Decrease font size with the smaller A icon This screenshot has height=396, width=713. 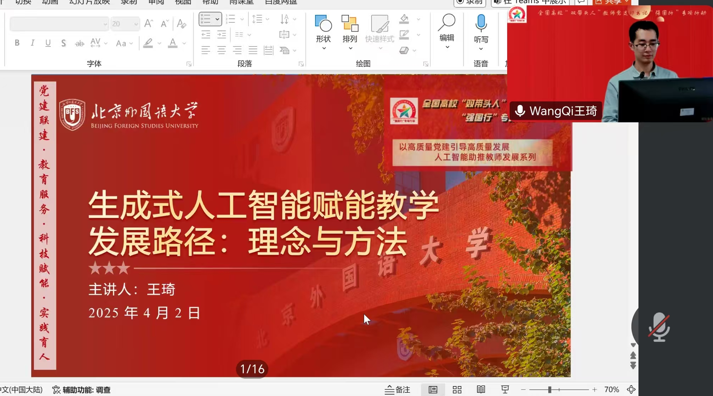(164, 23)
